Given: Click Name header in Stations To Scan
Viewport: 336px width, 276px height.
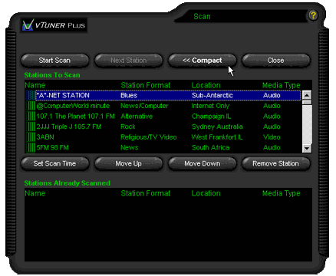Looking at the screenshot, I should [35, 85].
